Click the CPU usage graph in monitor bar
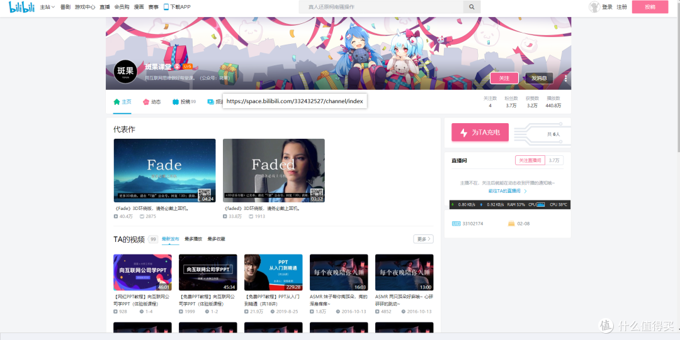680x340 pixels. pos(541,204)
